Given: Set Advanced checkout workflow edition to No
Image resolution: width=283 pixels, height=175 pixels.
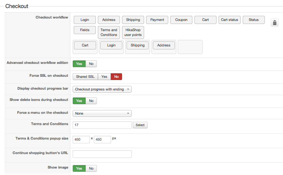Looking at the screenshot, I should tap(91, 64).
